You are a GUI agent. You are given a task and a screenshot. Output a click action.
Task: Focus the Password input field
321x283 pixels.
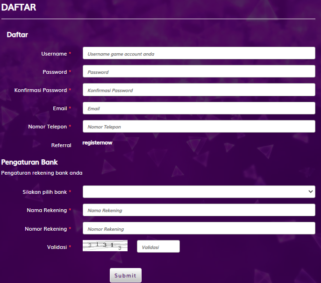click(x=199, y=71)
